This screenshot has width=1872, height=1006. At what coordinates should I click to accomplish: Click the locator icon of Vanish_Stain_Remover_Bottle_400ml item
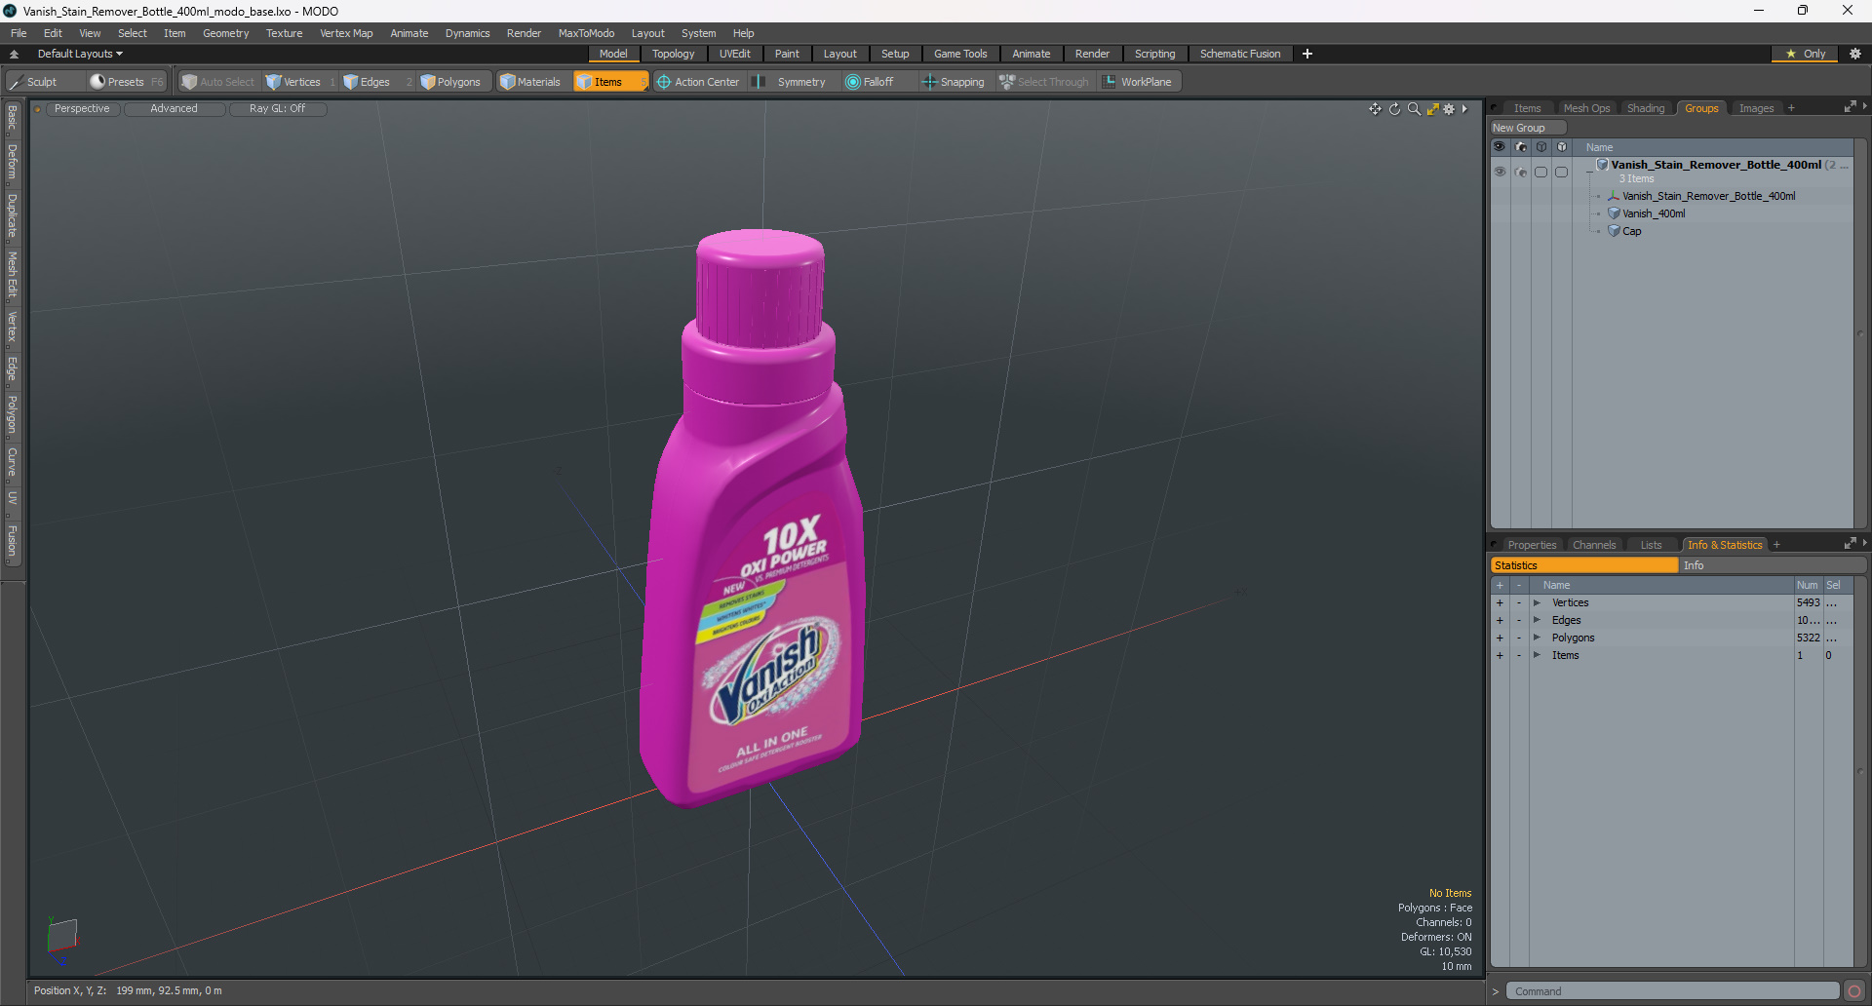click(x=1614, y=196)
